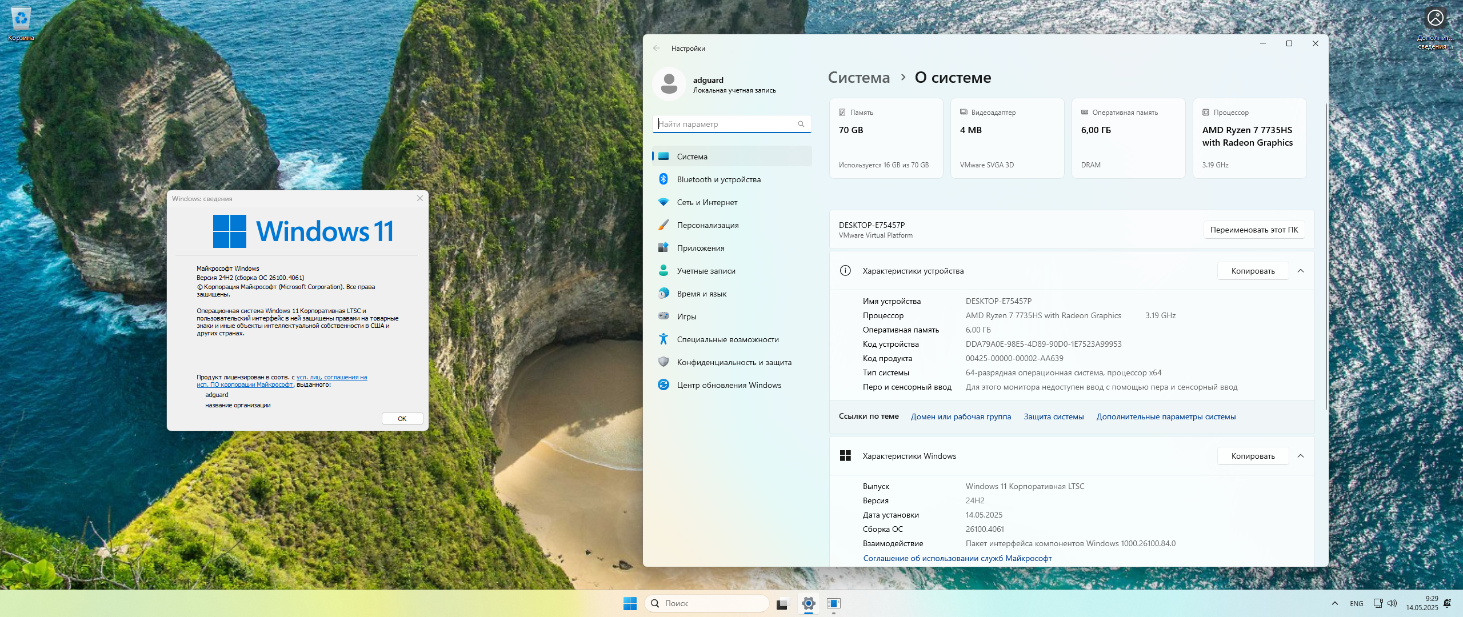This screenshot has width=1463, height=617.
Task: Click the info icon in Характеристики устройства
Action: click(x=845, y=271)
